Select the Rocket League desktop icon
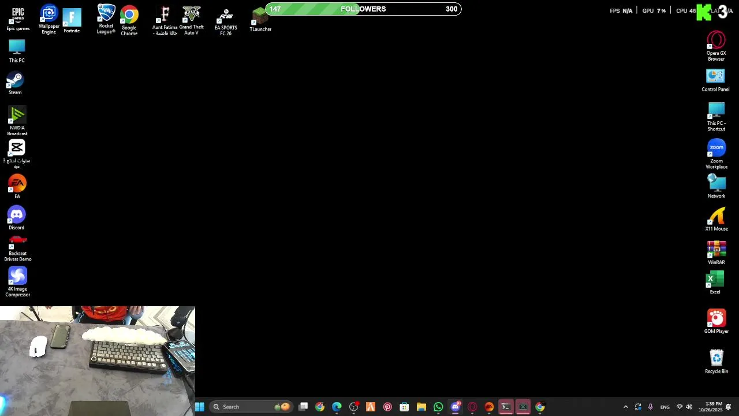This screenshot has height=416, width=739. [x=106, y=19]
